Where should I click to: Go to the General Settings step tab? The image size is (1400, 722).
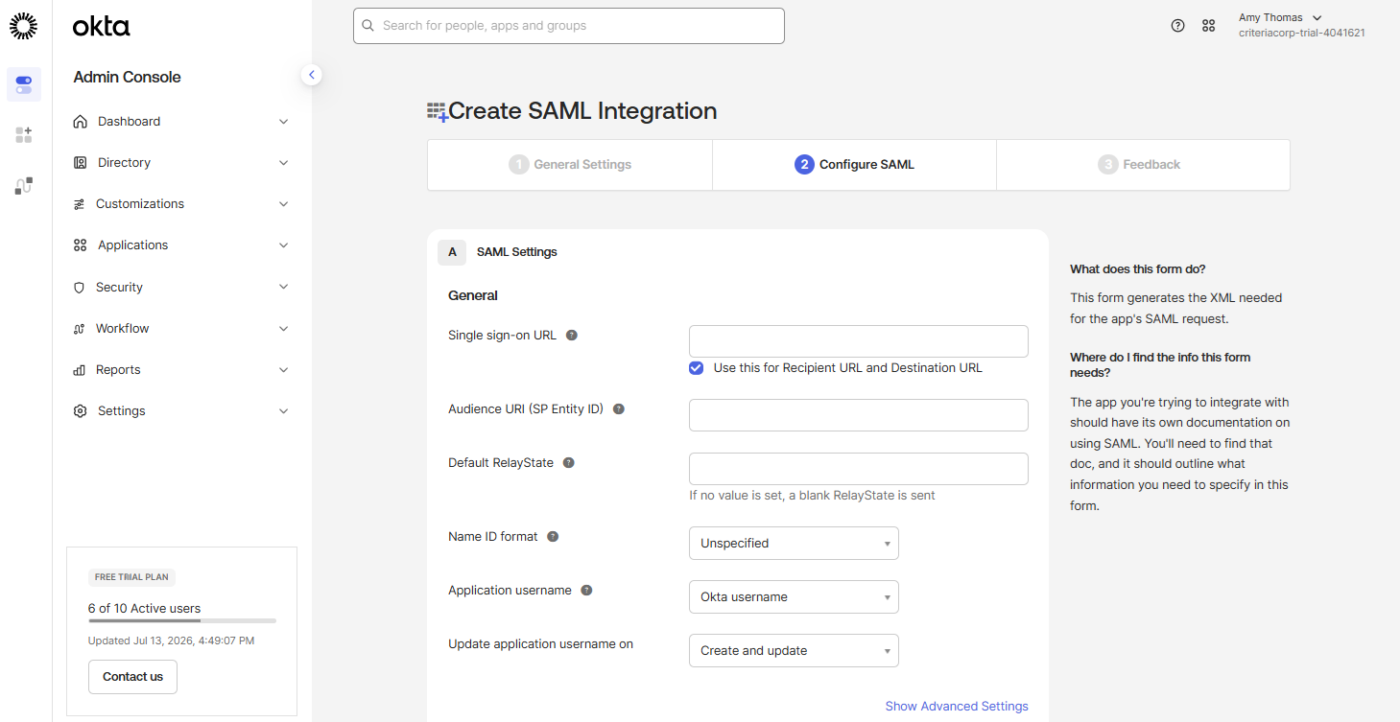point(570,165)
